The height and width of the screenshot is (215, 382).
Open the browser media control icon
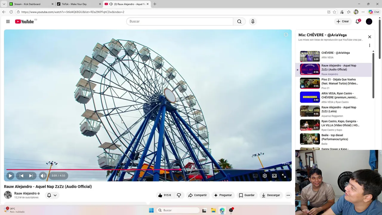pos(342,12)
